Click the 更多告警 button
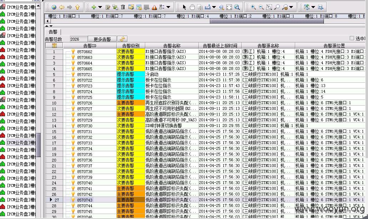 point(102,39)
